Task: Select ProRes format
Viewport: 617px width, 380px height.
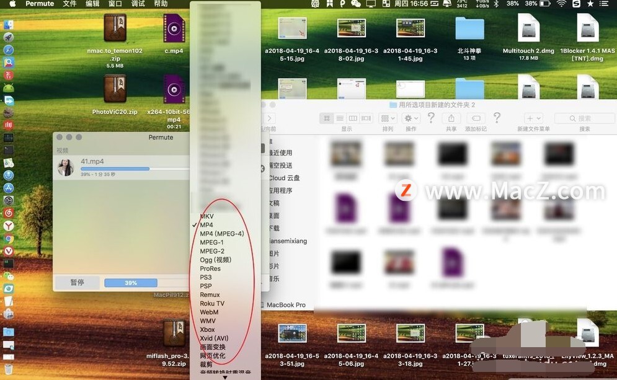Action: (x=210, y=268)
